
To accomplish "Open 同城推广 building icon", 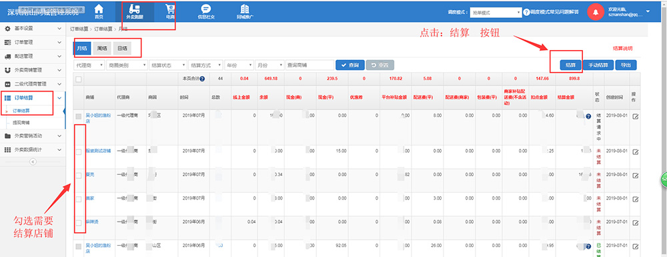I will [245, 9].
